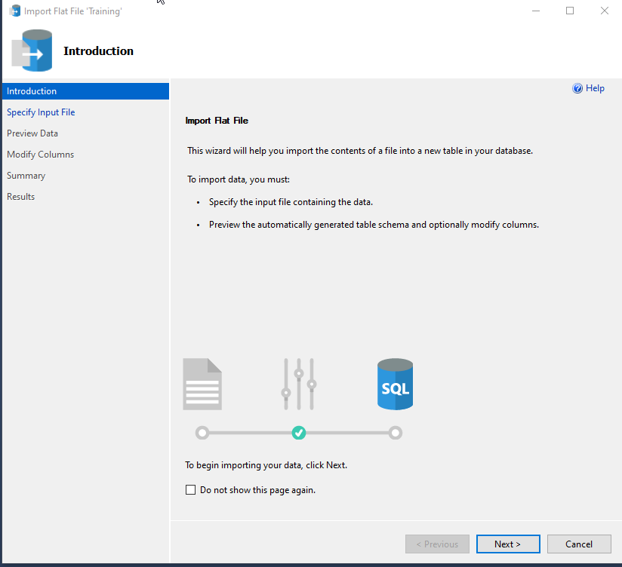622x567 pixels.
Task: Click the large database import header icon
Action: tap(32, 51)
